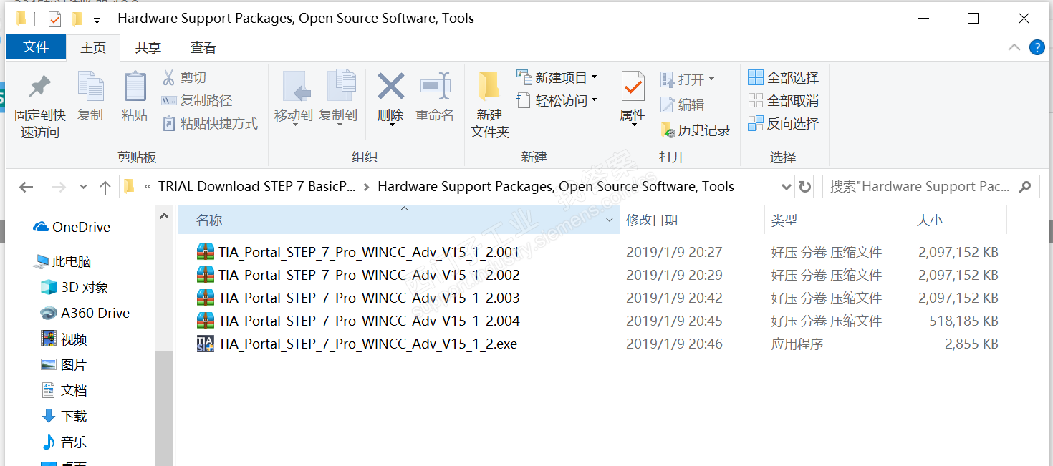Click the Delete X icon
1053x466 pixels.
[x=390, y=87]
